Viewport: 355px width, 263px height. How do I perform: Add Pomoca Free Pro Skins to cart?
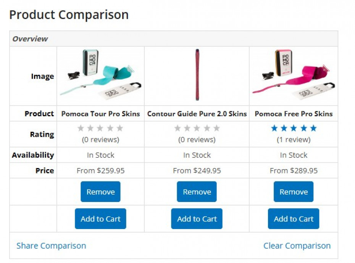293,219
